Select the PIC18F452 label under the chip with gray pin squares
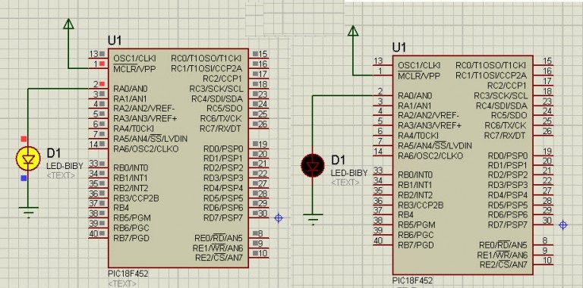The image size is (583, 288). coord(128,274)
